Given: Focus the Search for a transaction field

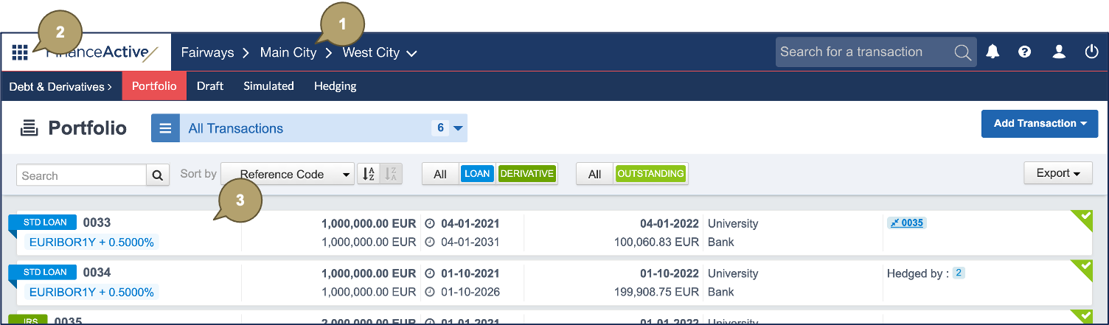Looking at the screenshot, I should click(x=863, y=52).
